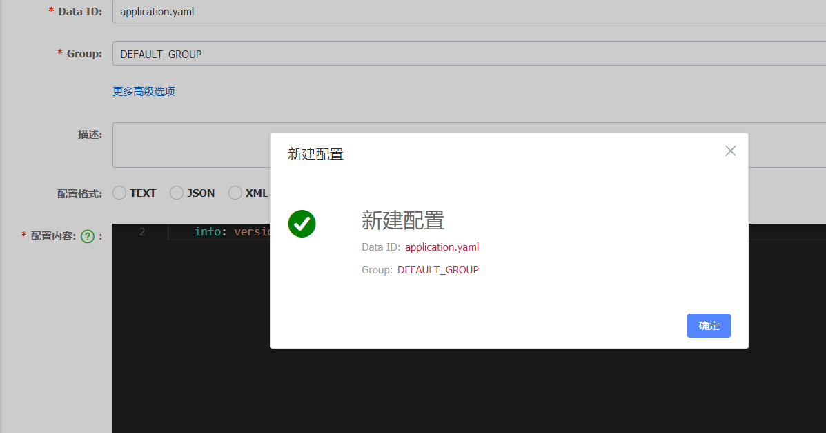This screenshot has width=826, height=433.
Task: Open the 更多高级选项 link
Action: 144,91
